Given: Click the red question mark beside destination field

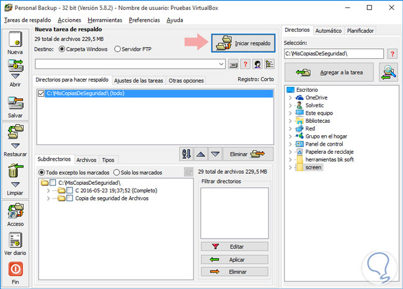Looking at the screenshot, I should (x=246, y=64).
